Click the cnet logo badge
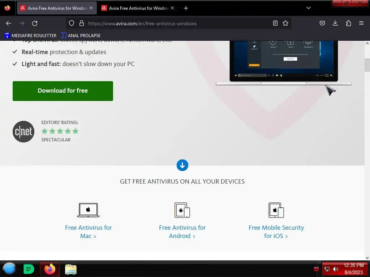 point(23,131)
